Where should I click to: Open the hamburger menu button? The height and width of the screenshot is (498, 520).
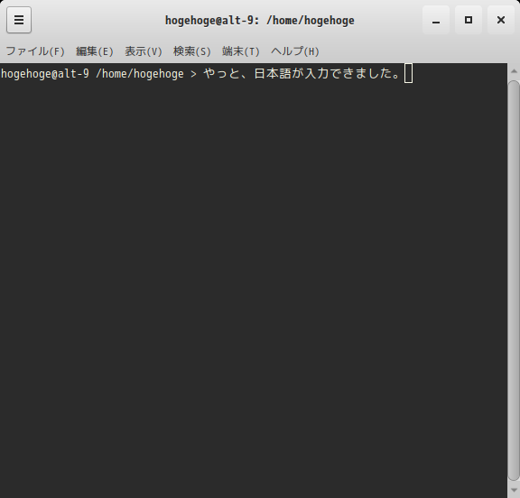(x=19, y=20)
